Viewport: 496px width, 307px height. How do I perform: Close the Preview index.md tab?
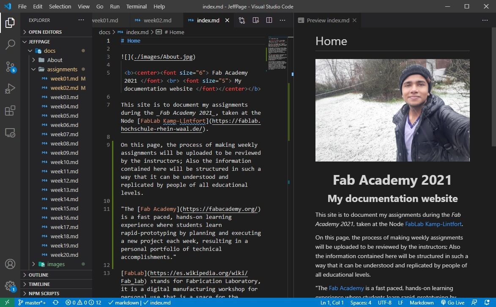tap(354, 21)
